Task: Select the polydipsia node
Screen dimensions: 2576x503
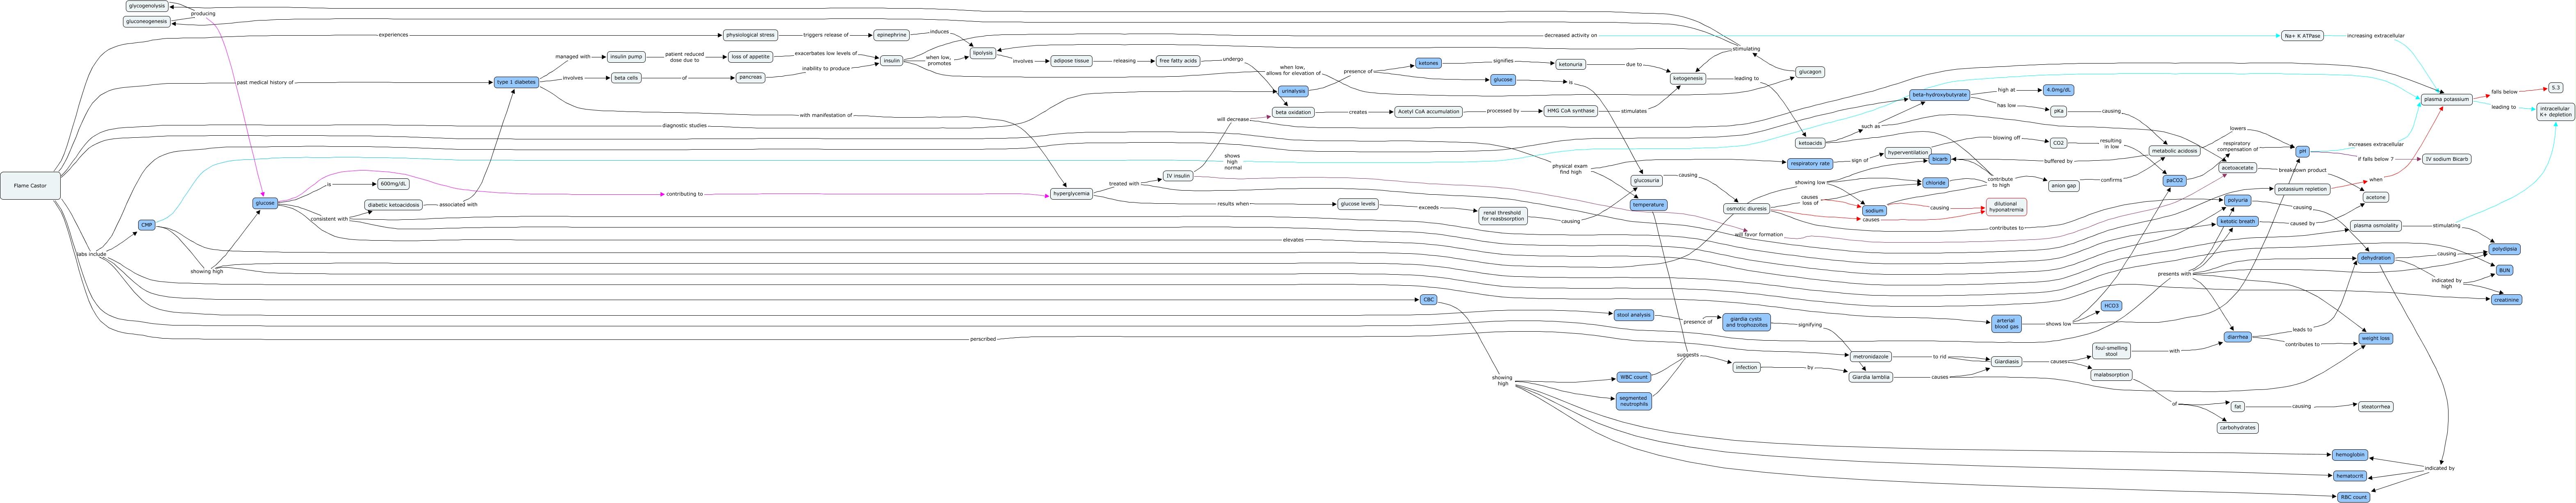Action: tap(2504, 249)
